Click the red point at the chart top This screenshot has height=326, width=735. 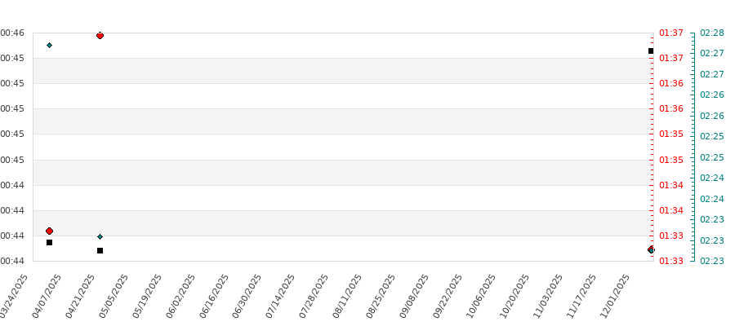[x=100, y=36]
